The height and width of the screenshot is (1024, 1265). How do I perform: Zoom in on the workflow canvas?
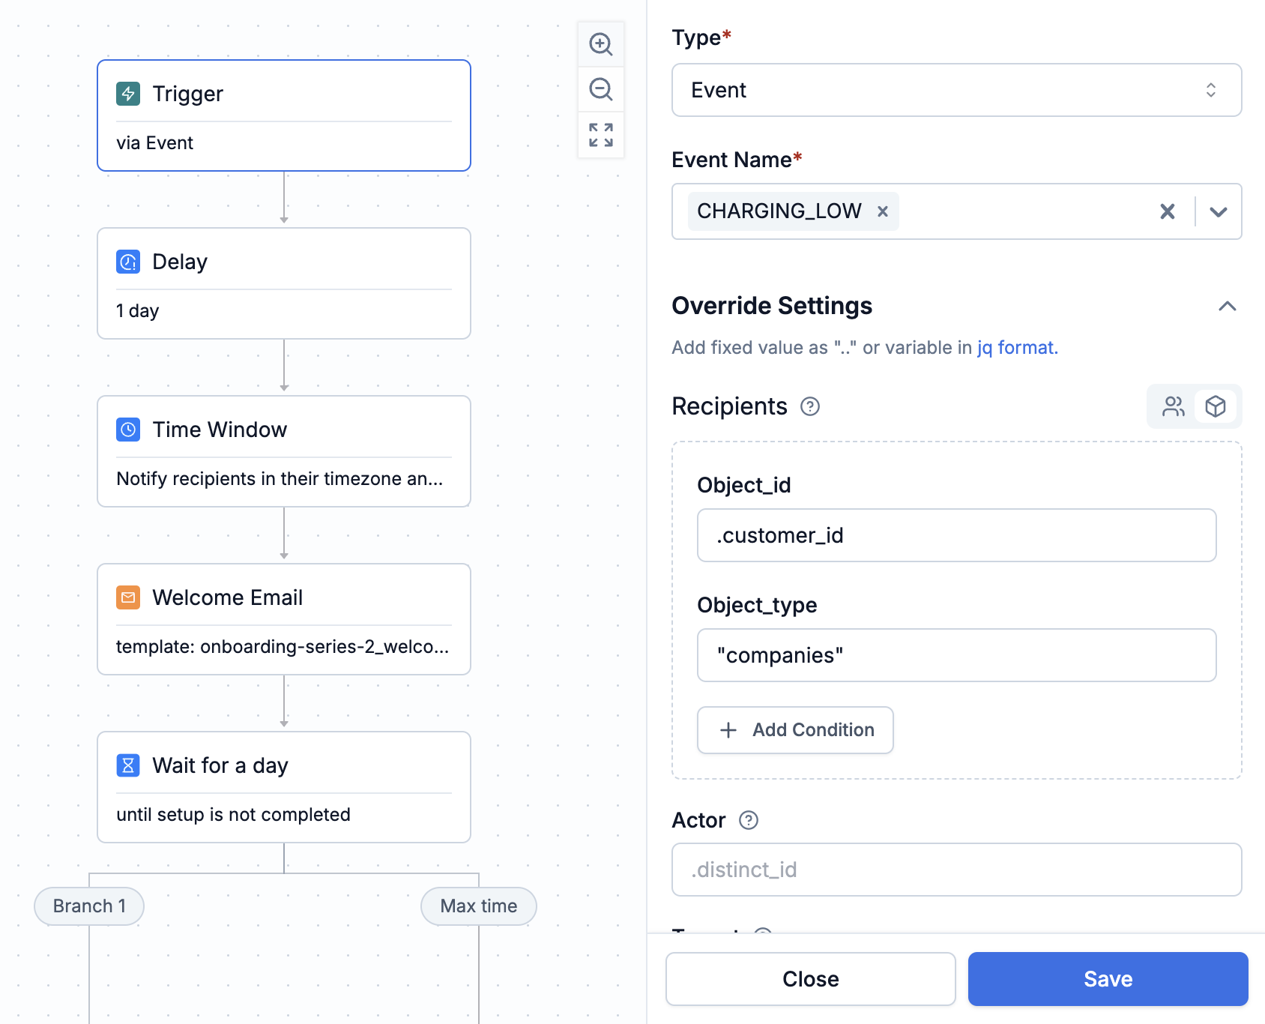[x=600, y=44]
